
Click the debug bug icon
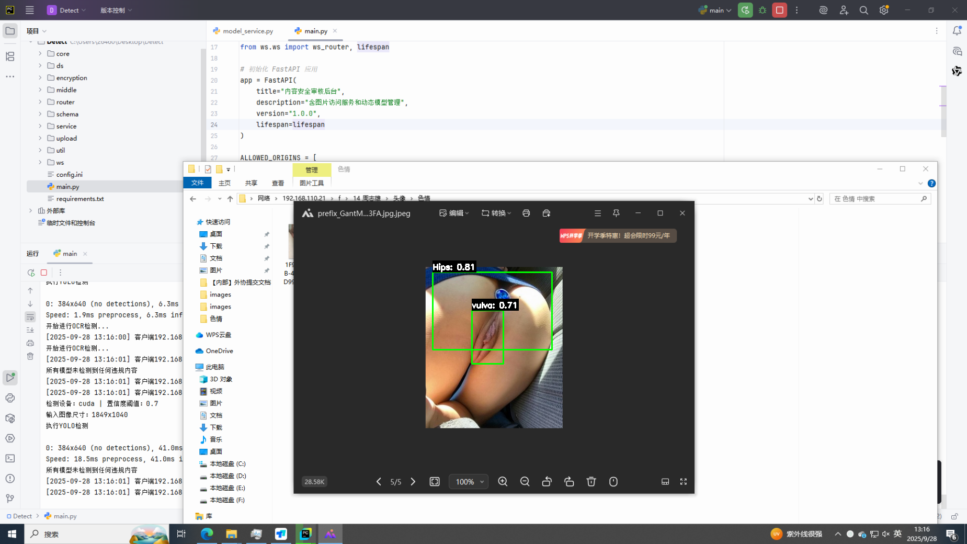pyautogui.click(x=763, y=10)
